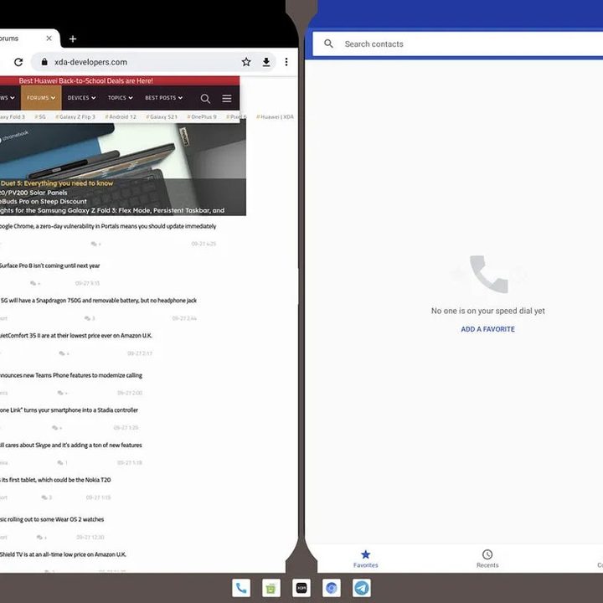The image size is (603, 603).
Task: Open the Nokia T20 tablet article
Action: tap(55, 480)
